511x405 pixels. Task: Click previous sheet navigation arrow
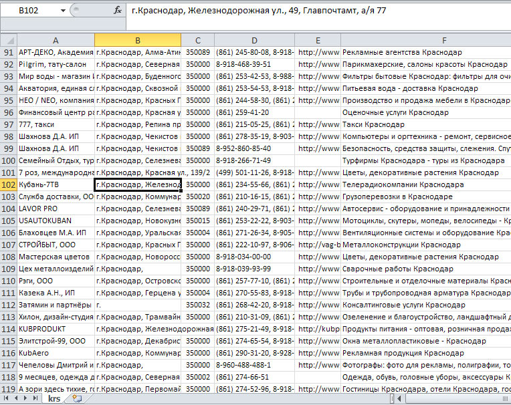pyautogui.click(x=15, y=398)
